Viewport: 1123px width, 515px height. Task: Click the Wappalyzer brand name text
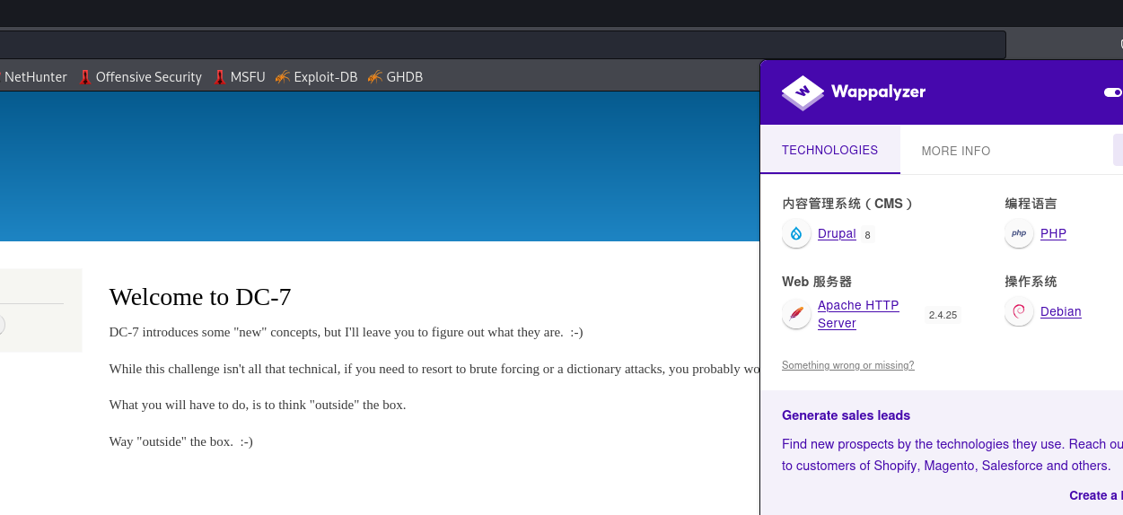[878, 92]
